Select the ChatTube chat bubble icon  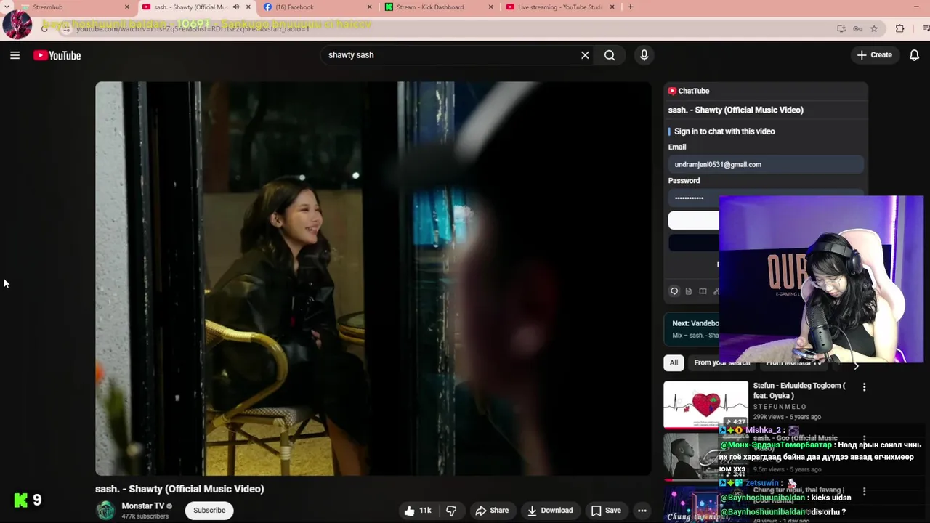pos(674,291)
